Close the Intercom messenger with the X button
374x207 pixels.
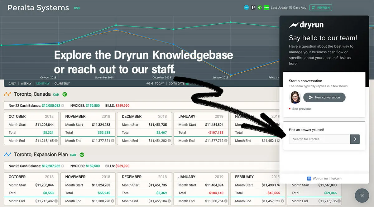pyautogui.click(x=362, y=195)
